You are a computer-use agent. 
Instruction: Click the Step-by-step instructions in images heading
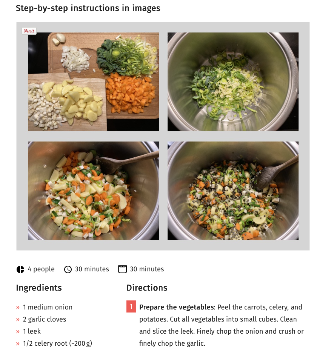point(88,8)
